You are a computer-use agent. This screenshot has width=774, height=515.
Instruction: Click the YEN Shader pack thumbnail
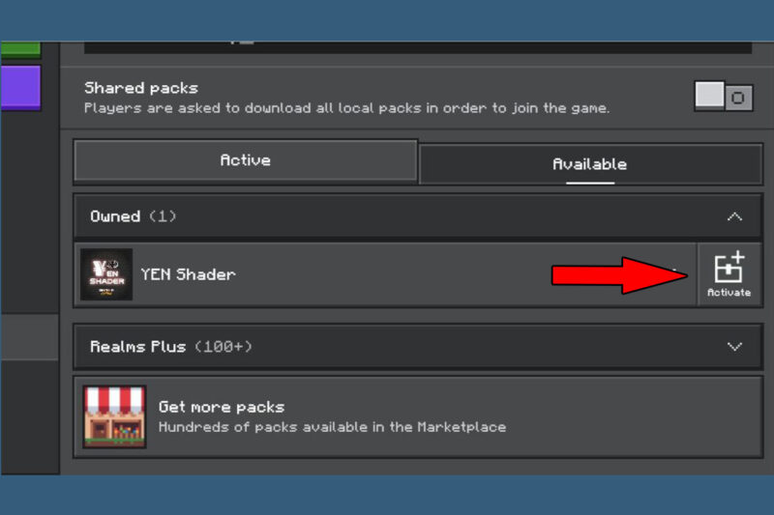point(106,274)
